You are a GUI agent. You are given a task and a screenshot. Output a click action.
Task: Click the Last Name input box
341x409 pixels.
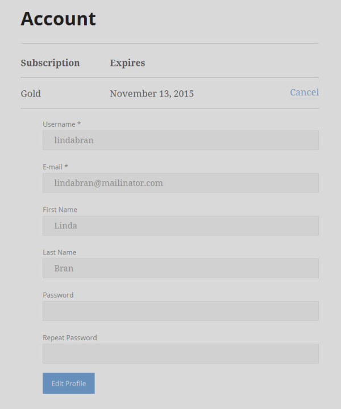[180, 268]
